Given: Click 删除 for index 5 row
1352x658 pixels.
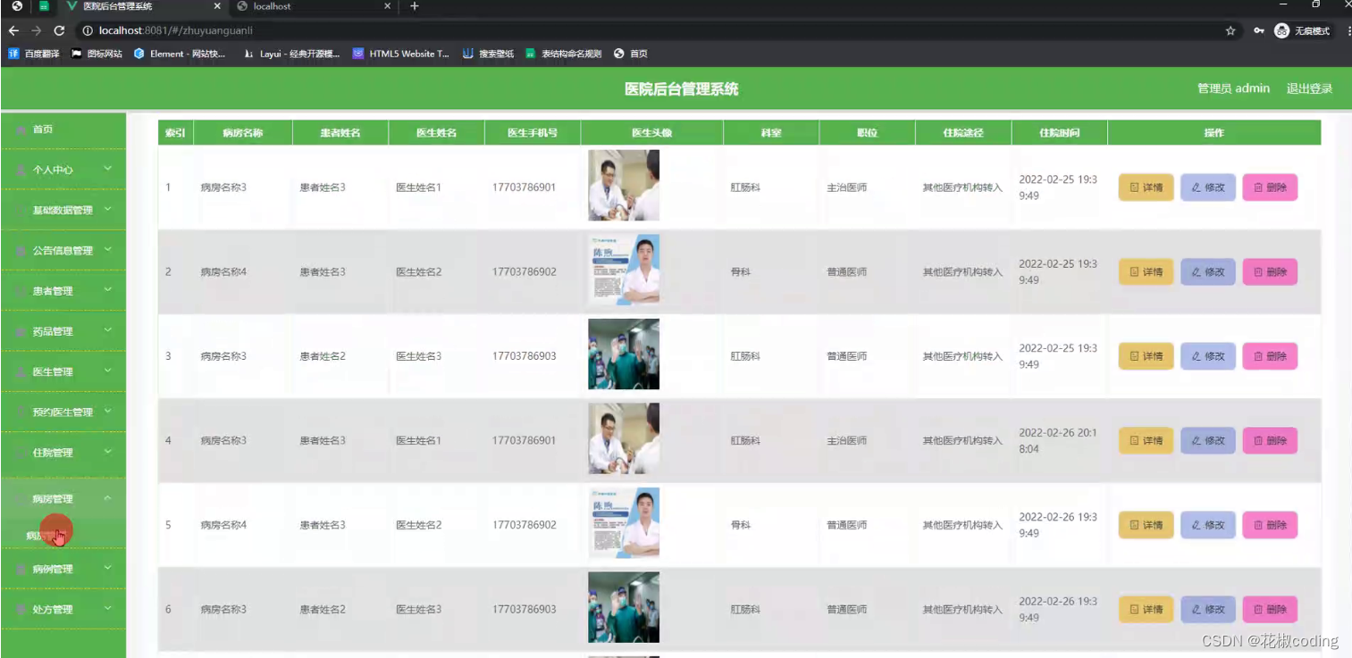Looking at the screenshot, I should pyautogui.click(x=1270, y=525).
